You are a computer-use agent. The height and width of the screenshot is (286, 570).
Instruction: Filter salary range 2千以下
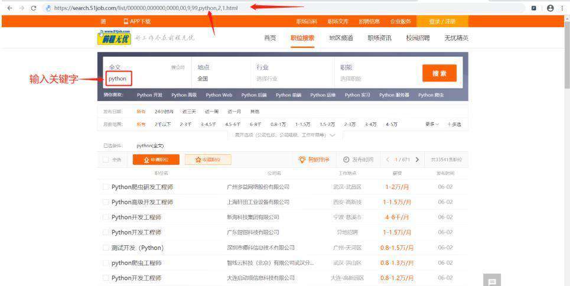[162, 125]
